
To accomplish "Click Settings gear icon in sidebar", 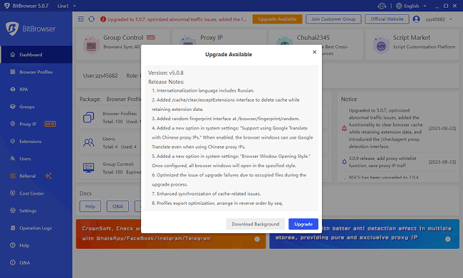I will (13, 210).
